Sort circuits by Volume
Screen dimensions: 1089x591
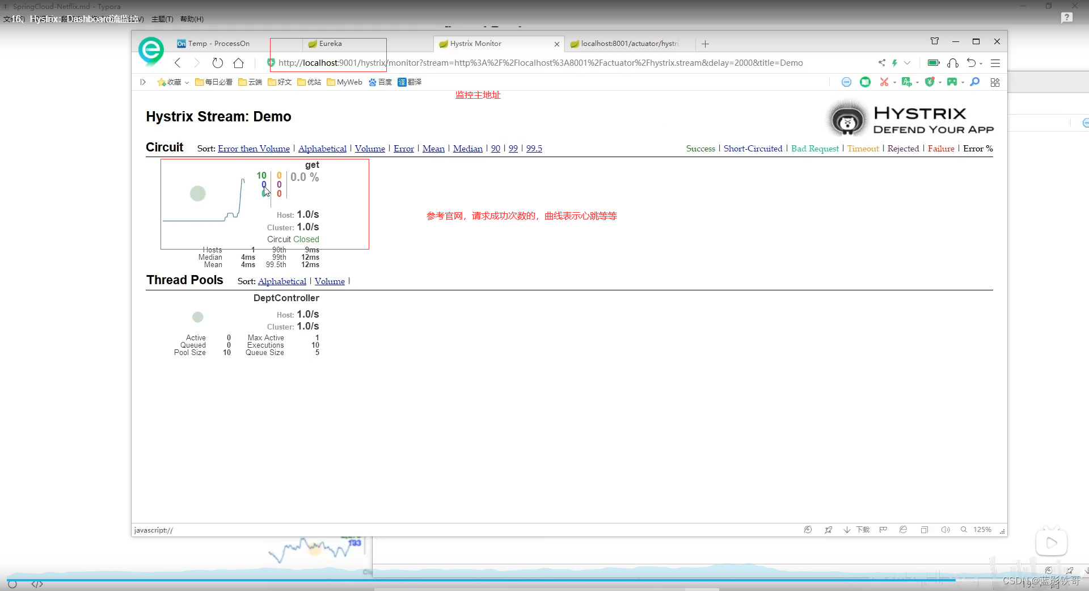(x=370, y=149)
